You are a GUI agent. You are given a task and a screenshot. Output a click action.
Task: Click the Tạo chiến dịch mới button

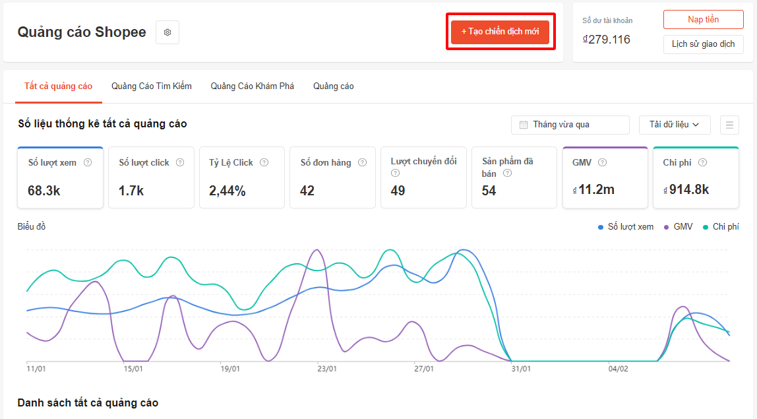pos(500,32)
